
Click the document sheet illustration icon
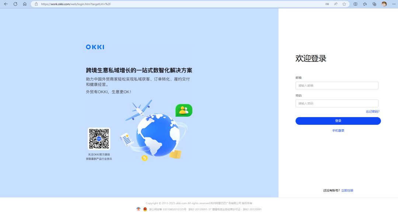click(126, 140)
